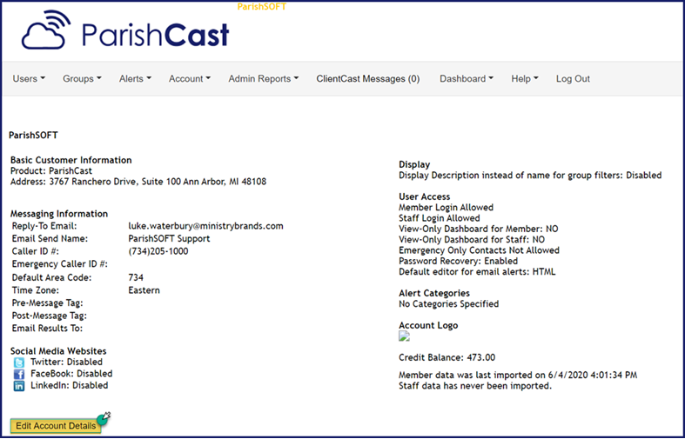Click the LinkedIn: Disabled text
Screen dimensions: 685x439
coord(69,385)
